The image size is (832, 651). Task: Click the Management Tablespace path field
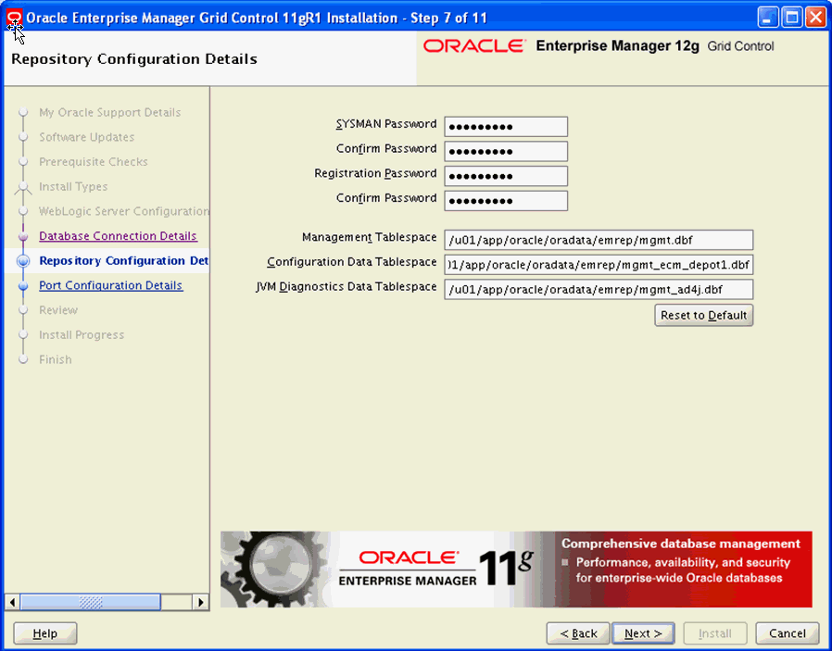(x=599, y=240)
